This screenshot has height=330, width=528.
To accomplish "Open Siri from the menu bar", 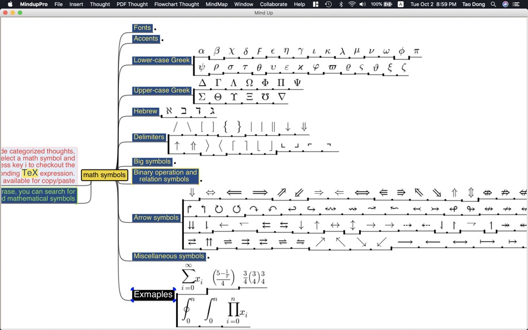I will [x=505, y=4].
